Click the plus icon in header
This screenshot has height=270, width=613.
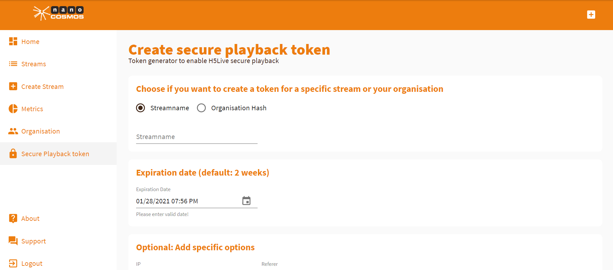click(x=591, y=15)
